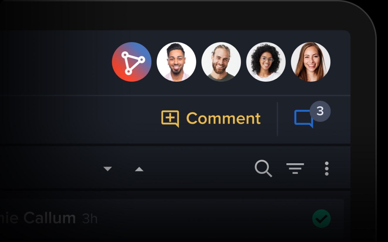Select avatar of woman with long brown hair
The height and width of the screenshot is (242, 388).
[311, 62]
